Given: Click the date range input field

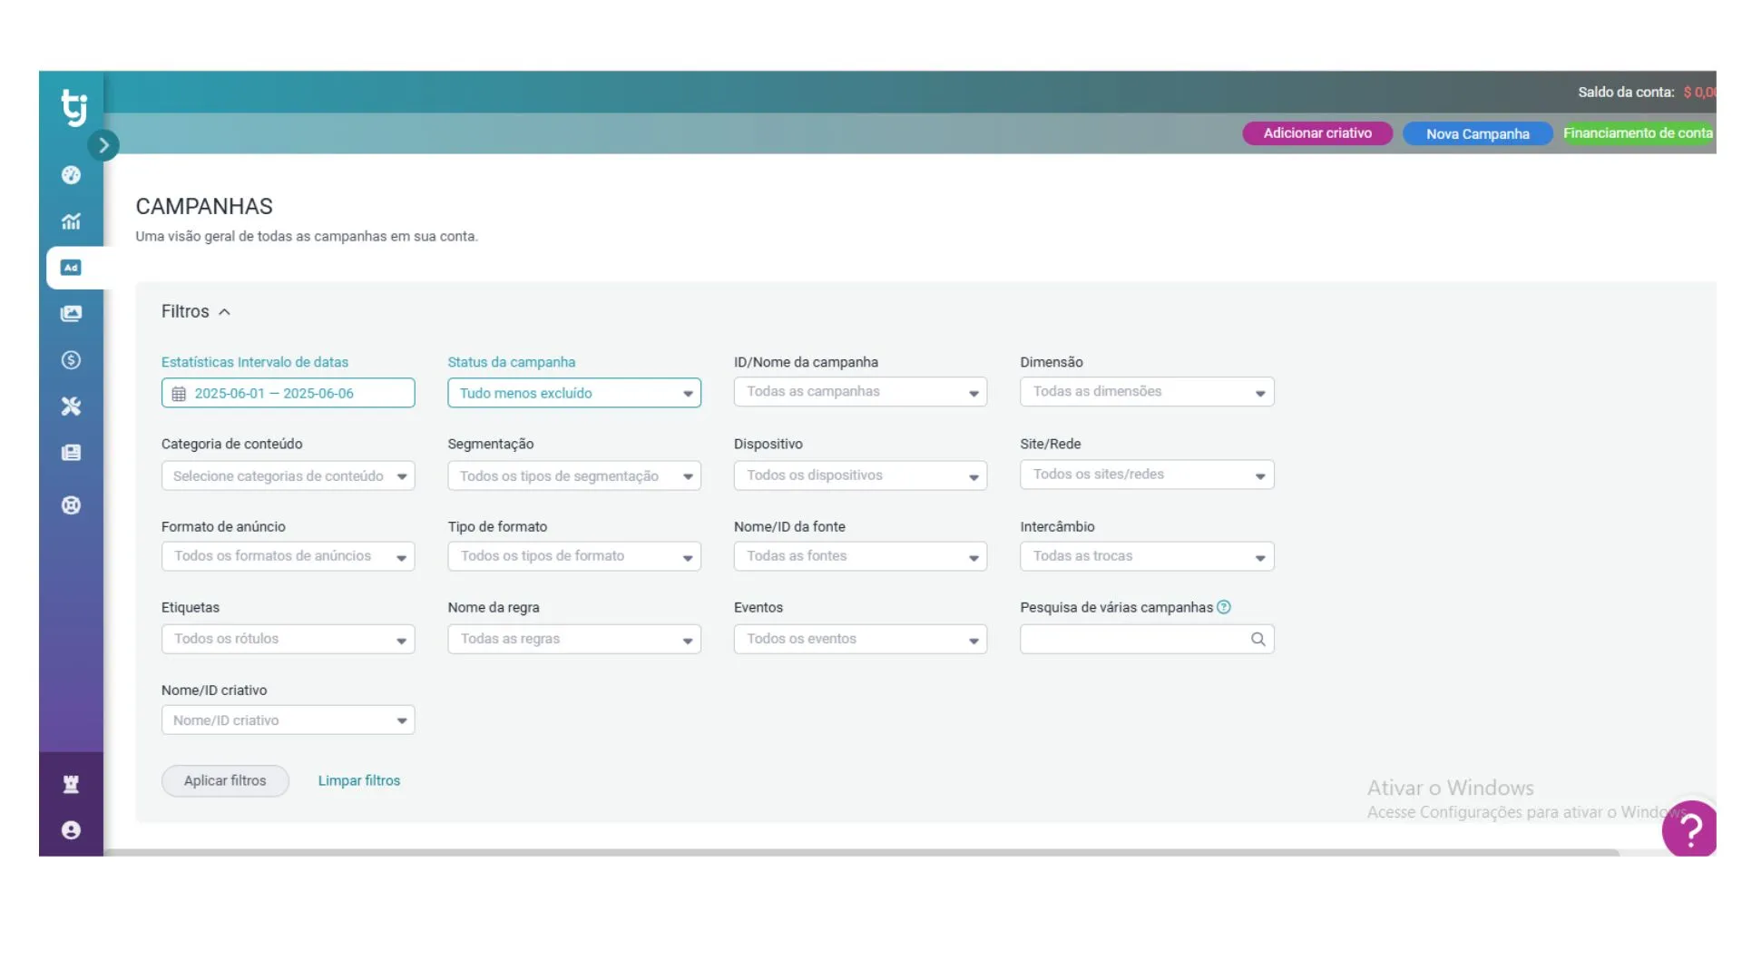Looking at the screenshot, I should [288, 393].
